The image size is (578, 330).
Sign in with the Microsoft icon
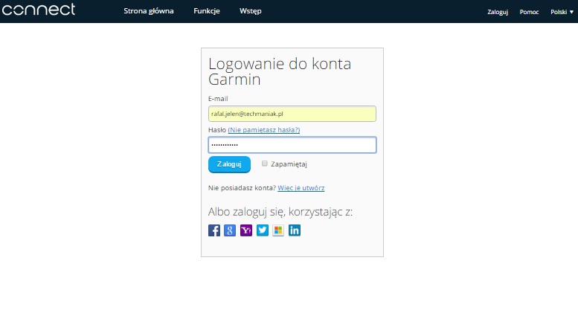[x=278, y=230]
